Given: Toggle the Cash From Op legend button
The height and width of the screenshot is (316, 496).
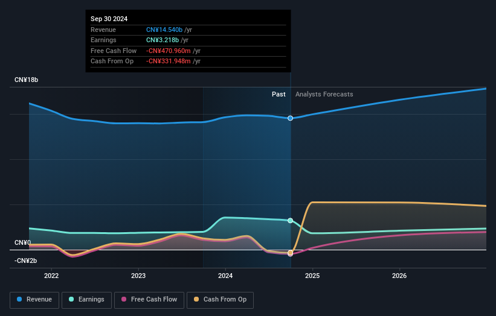Looking at the screenshot, I should pyautogui.click(x=220, y=300).
